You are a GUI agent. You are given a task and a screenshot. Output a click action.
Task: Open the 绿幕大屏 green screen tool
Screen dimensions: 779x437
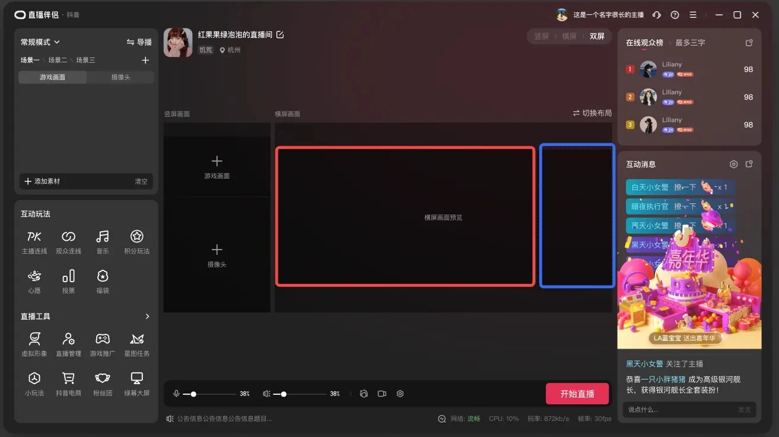coord(137,378)
